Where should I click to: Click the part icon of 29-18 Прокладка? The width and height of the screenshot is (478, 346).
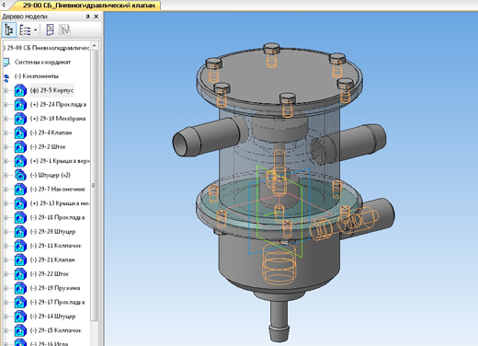tap(20, 217)
